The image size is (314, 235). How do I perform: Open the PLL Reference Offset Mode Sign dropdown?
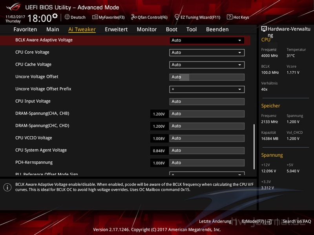[207, 174]
